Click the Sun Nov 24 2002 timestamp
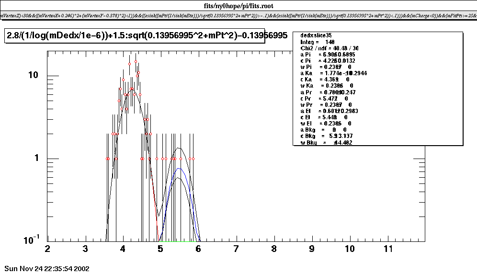477x274 pixels. point(46,269)
